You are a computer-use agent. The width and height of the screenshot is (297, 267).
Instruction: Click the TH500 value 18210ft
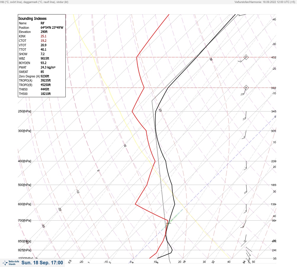(46, 94)
